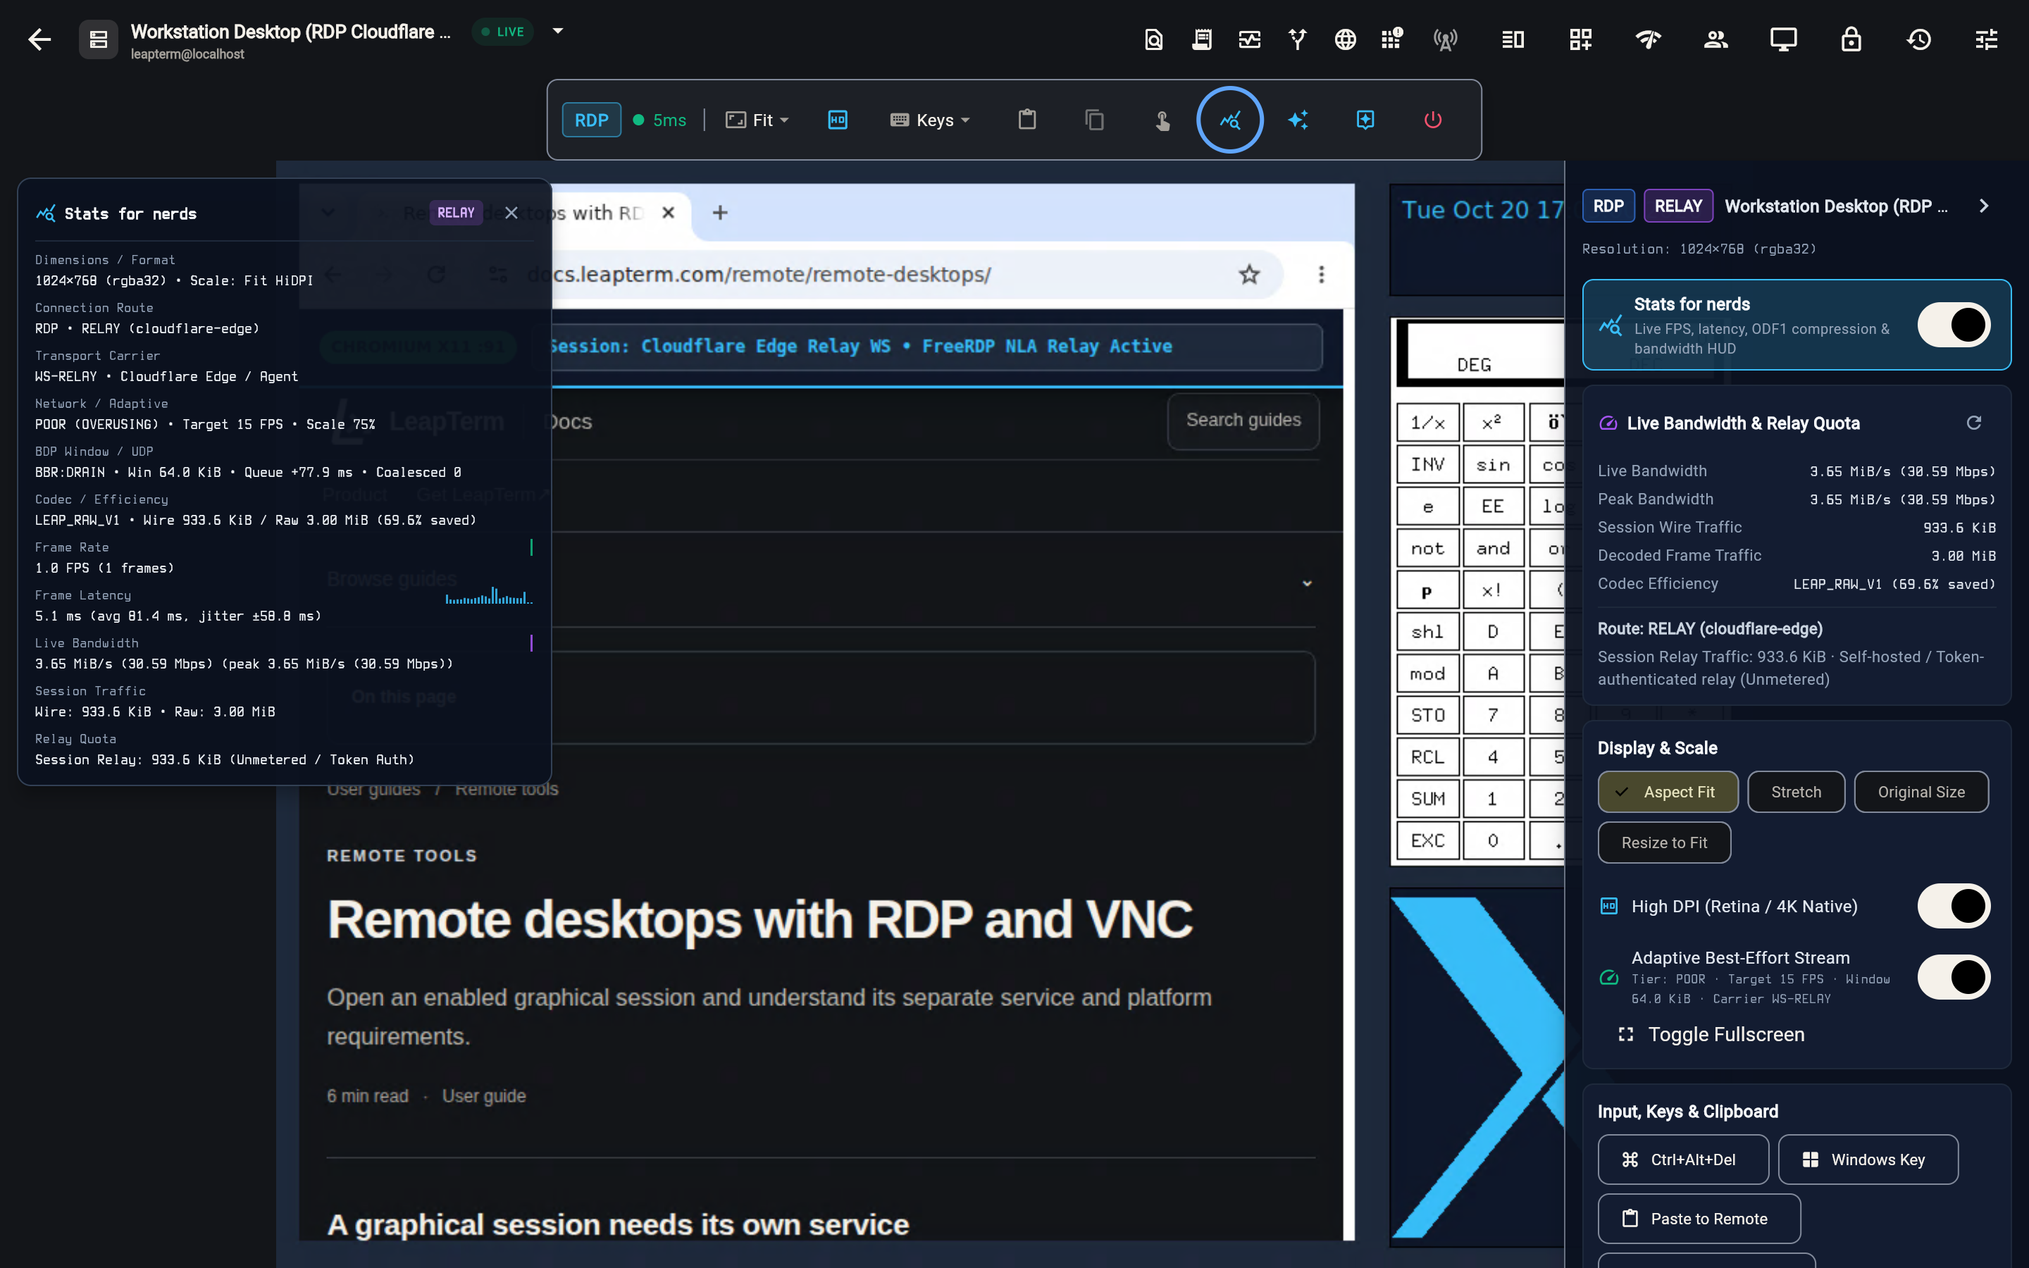Select the Aspect Fit display option
The height and width of the screenshot is (1268, 2029).
1668,792
